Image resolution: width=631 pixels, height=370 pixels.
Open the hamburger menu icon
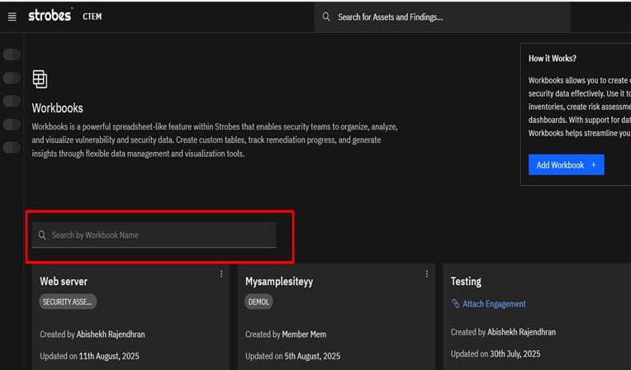coord(12,17)
